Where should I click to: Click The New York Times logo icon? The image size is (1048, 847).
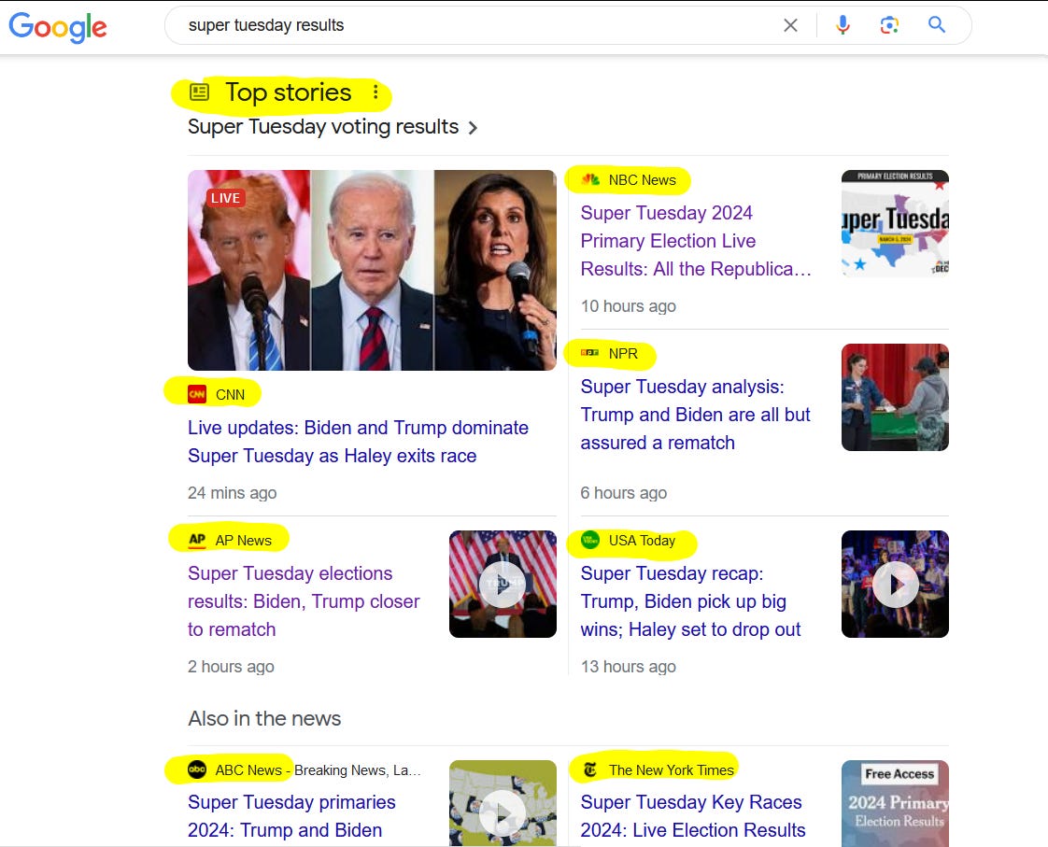pos(590,769)
